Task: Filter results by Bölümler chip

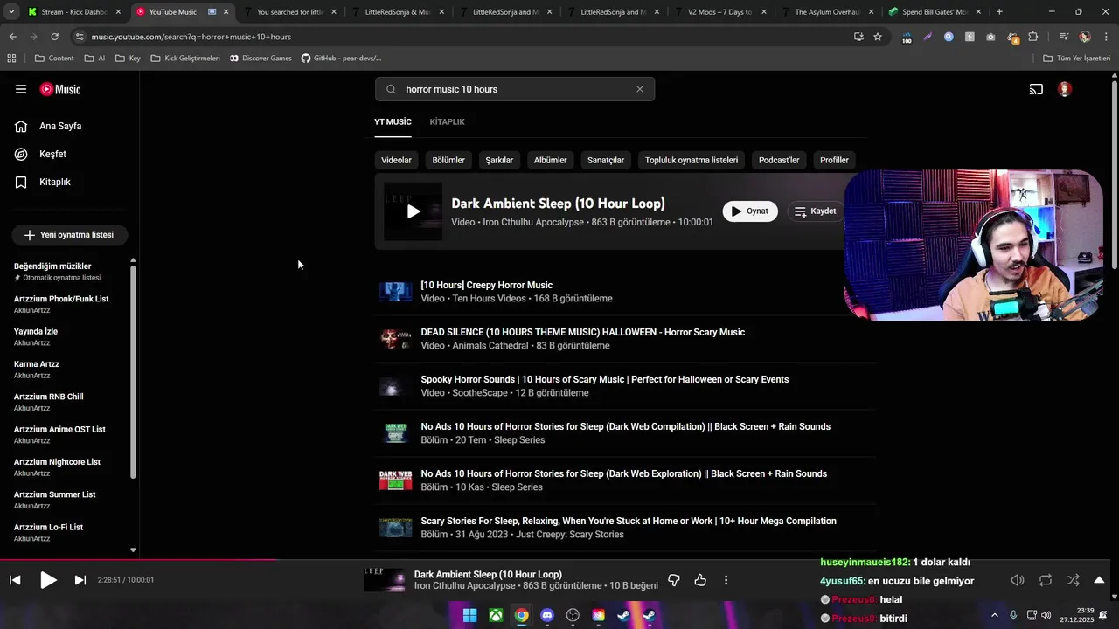Action: click(x=448, y=160)
